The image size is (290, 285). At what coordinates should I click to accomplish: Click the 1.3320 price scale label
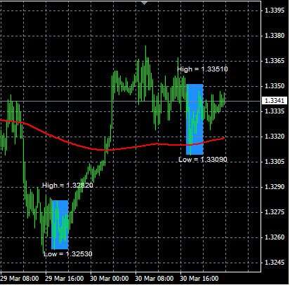[x=275, y=137]
